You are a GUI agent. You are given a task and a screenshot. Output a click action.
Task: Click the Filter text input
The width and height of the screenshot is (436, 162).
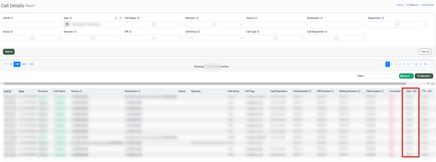tap(381, 76)
